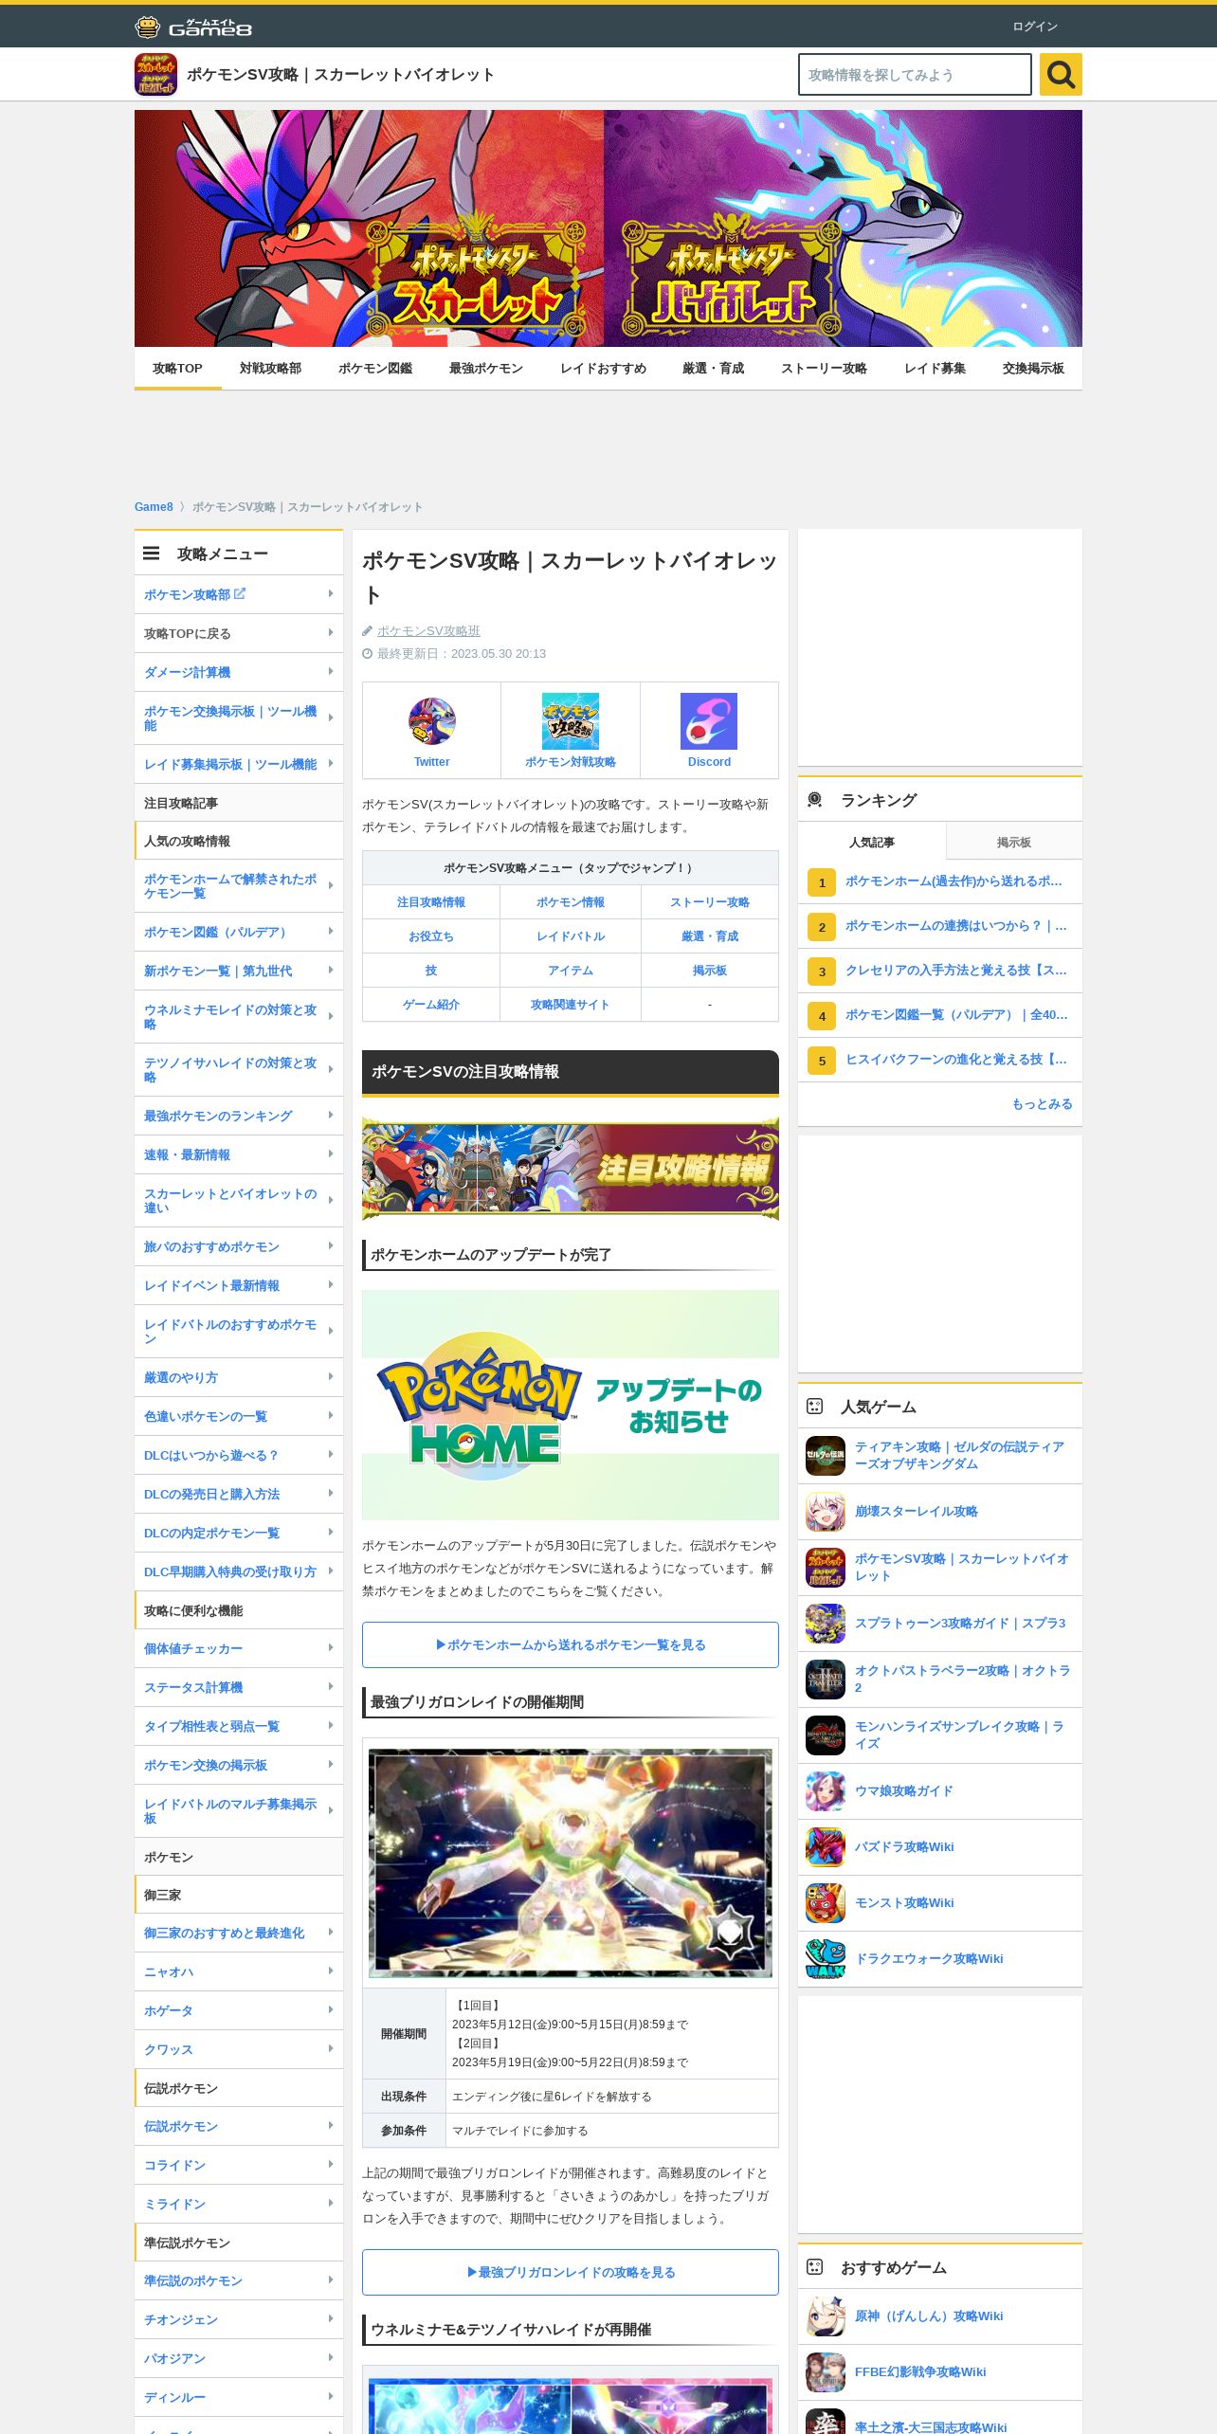The height and width of the screenshot is (2434, 1217).
Task: Click the モンハンライズサンブレイク game icon
Action: point(826,1735)
